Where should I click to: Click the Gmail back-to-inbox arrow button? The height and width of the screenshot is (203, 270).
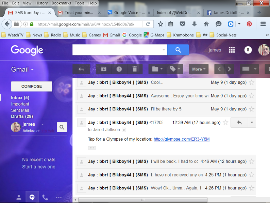pos(81,69)
